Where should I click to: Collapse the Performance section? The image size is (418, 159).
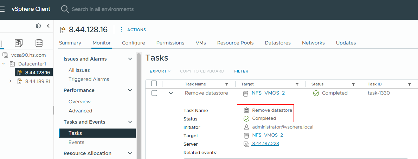130,90
